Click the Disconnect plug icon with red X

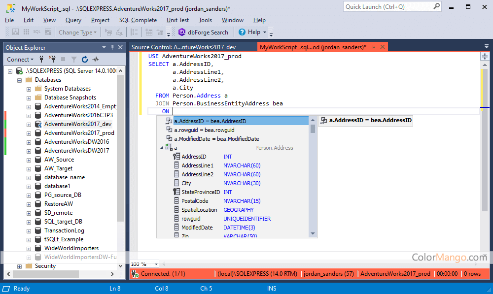click(52, 59)
